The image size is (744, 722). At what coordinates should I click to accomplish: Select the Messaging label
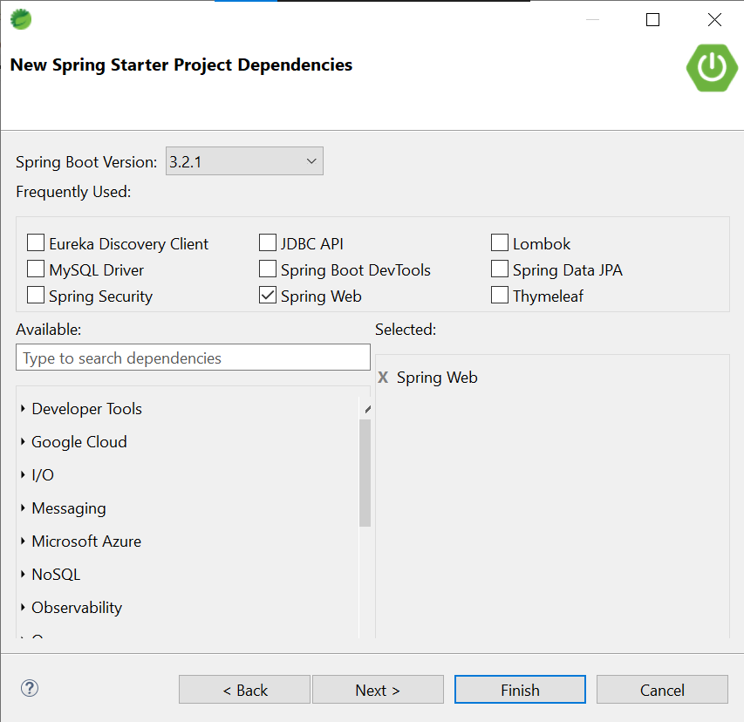click(69, 508)
